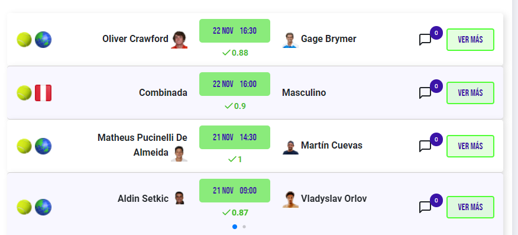Click globe icon in Aldin Setkic row
This screenshot has width=518, height=235.
coord(43,207)
